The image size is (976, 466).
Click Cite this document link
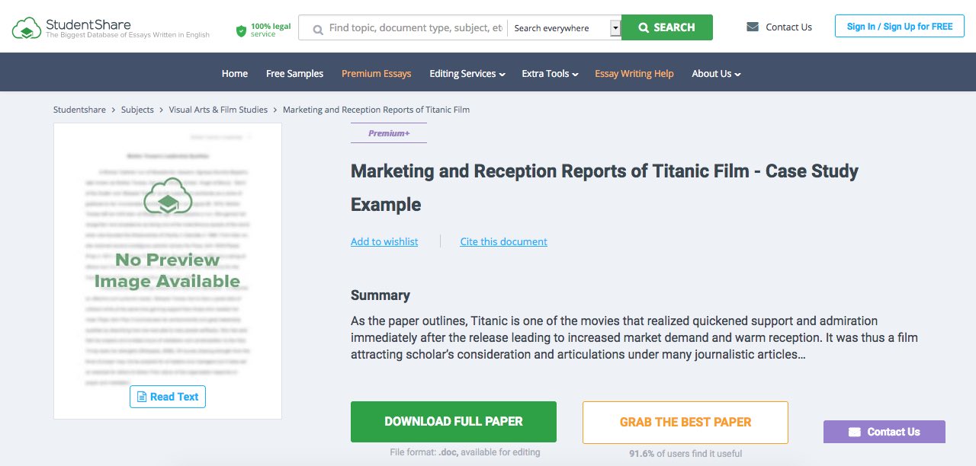503,241
